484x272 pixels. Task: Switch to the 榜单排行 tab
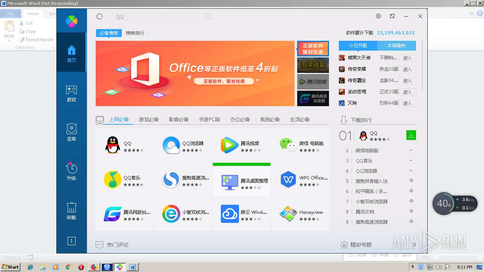click(x=135, y=33)
